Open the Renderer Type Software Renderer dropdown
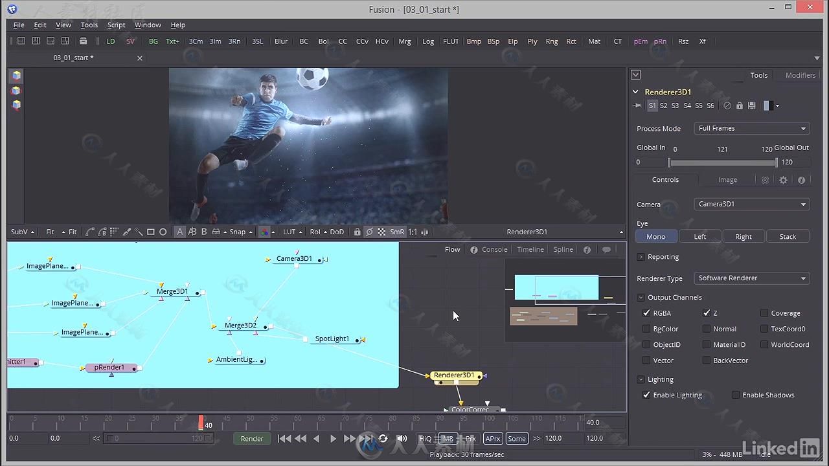 pos(752,278)
